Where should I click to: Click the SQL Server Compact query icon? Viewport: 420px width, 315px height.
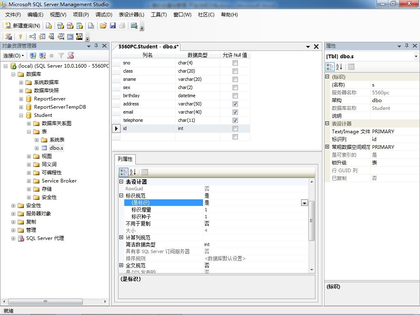point(91,25)
